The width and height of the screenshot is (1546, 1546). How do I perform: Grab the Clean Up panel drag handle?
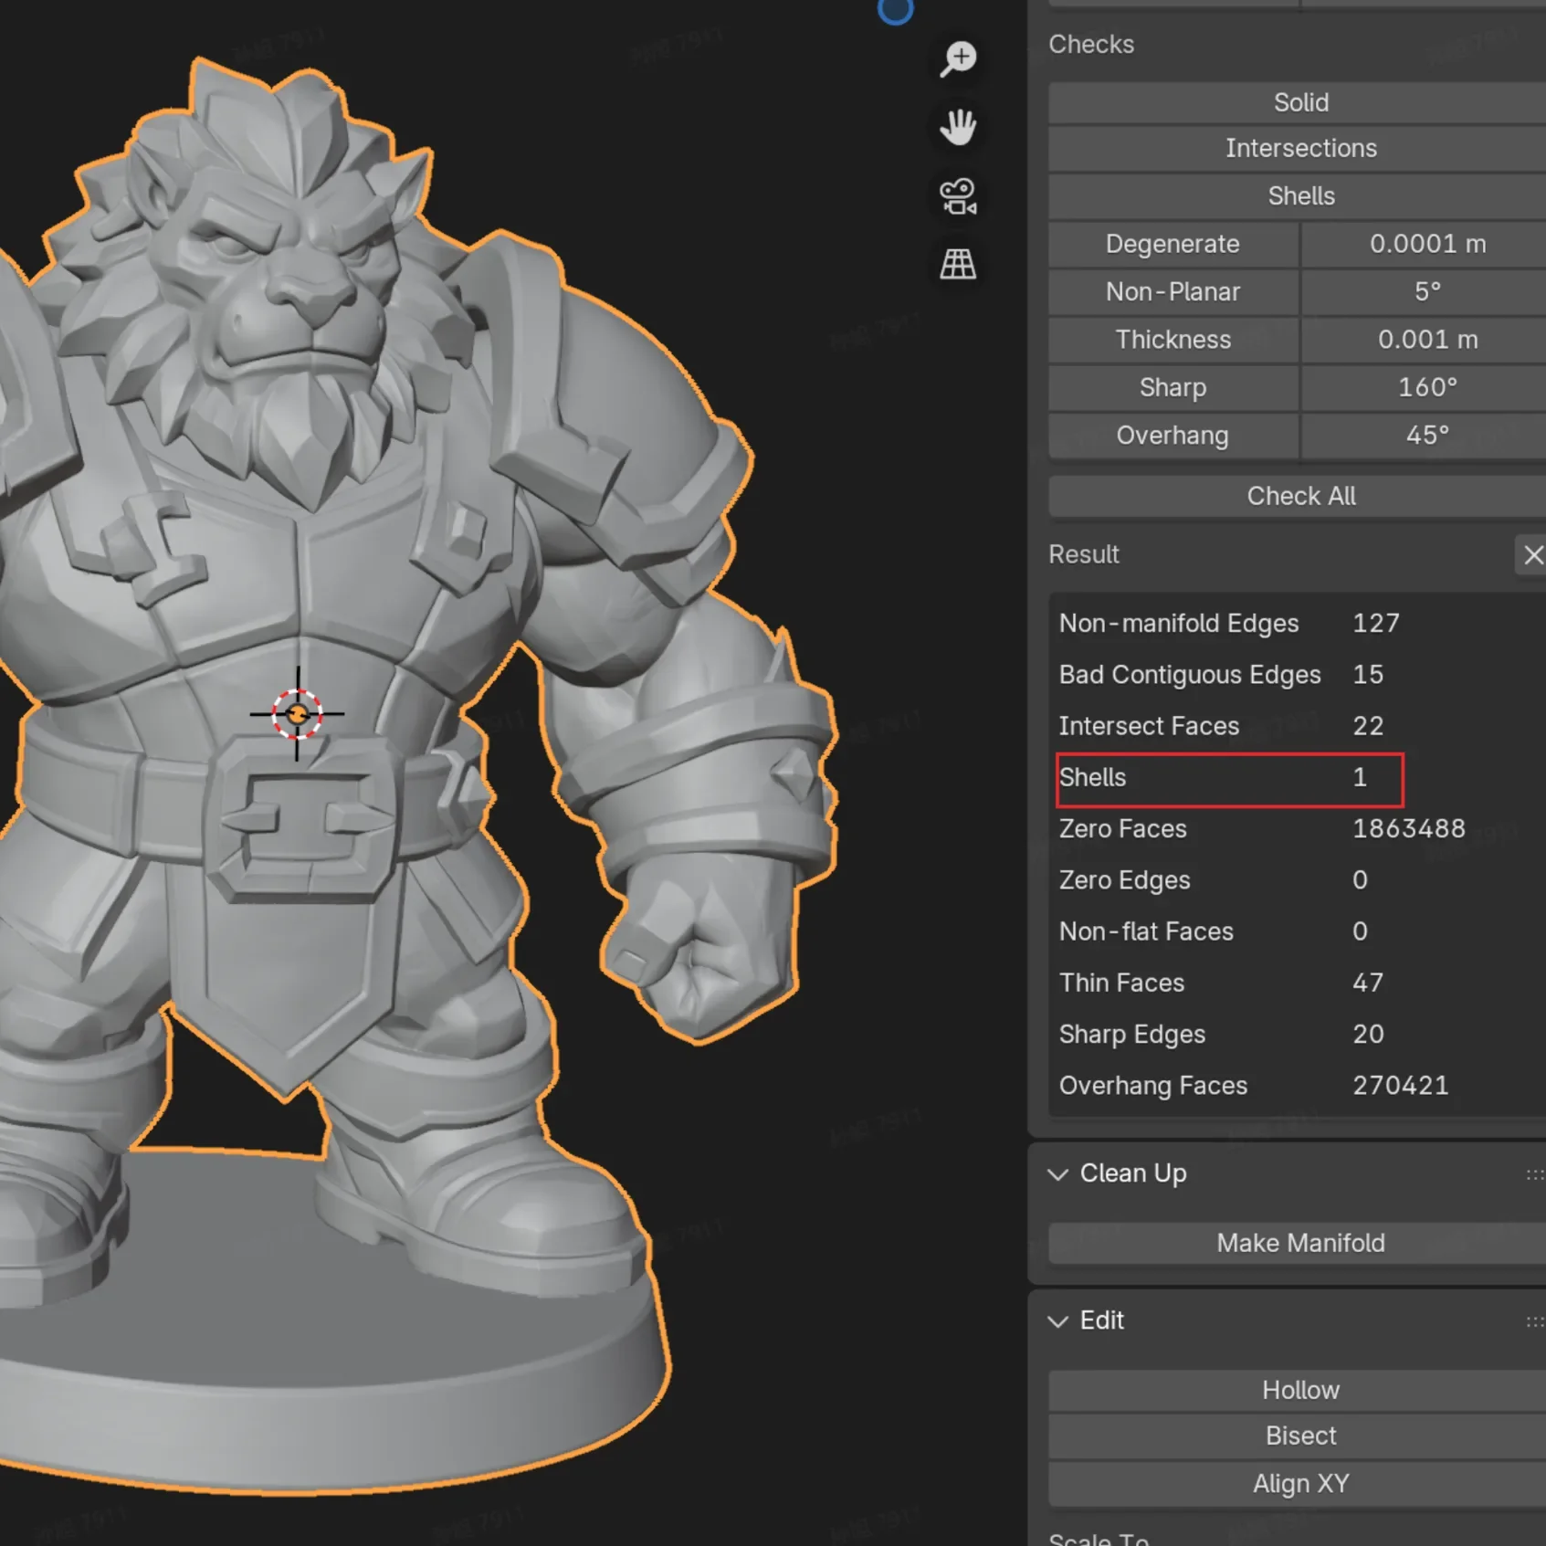[1535, 1175]
